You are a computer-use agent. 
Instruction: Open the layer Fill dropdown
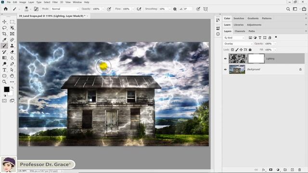coord(275,50)
